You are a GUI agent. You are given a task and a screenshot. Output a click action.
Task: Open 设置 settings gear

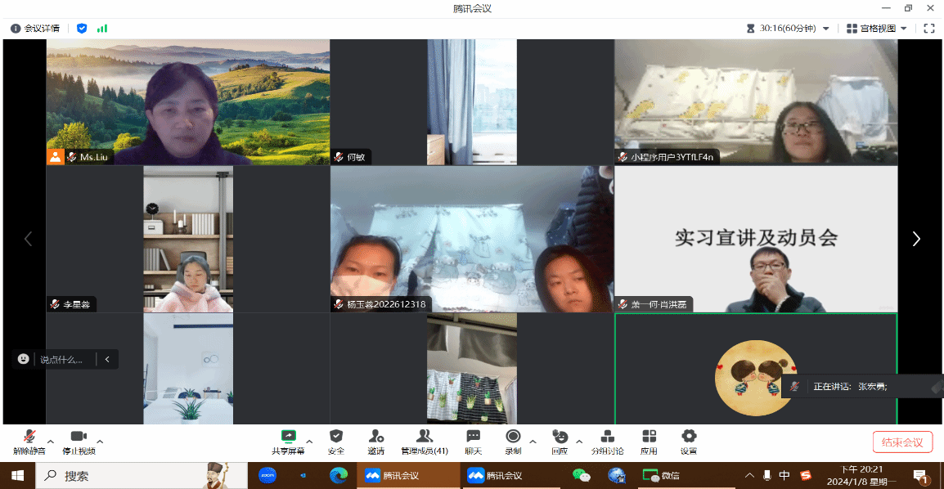[x=689, y=442]
